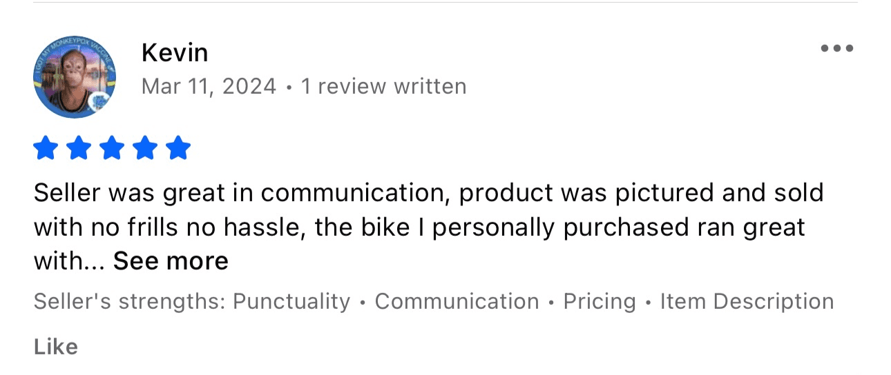
Task: Like Kevin's review
Action: (x=56, y=347)
